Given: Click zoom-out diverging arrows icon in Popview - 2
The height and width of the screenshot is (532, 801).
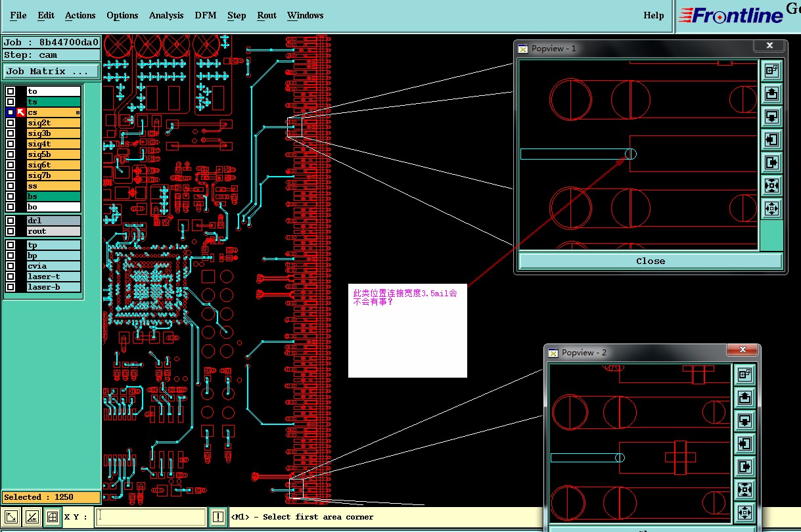Looking at the screenshot, I should point(744,512).
